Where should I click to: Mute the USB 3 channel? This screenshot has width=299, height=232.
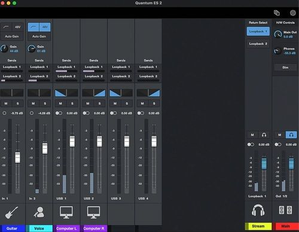tap(115, 103)
